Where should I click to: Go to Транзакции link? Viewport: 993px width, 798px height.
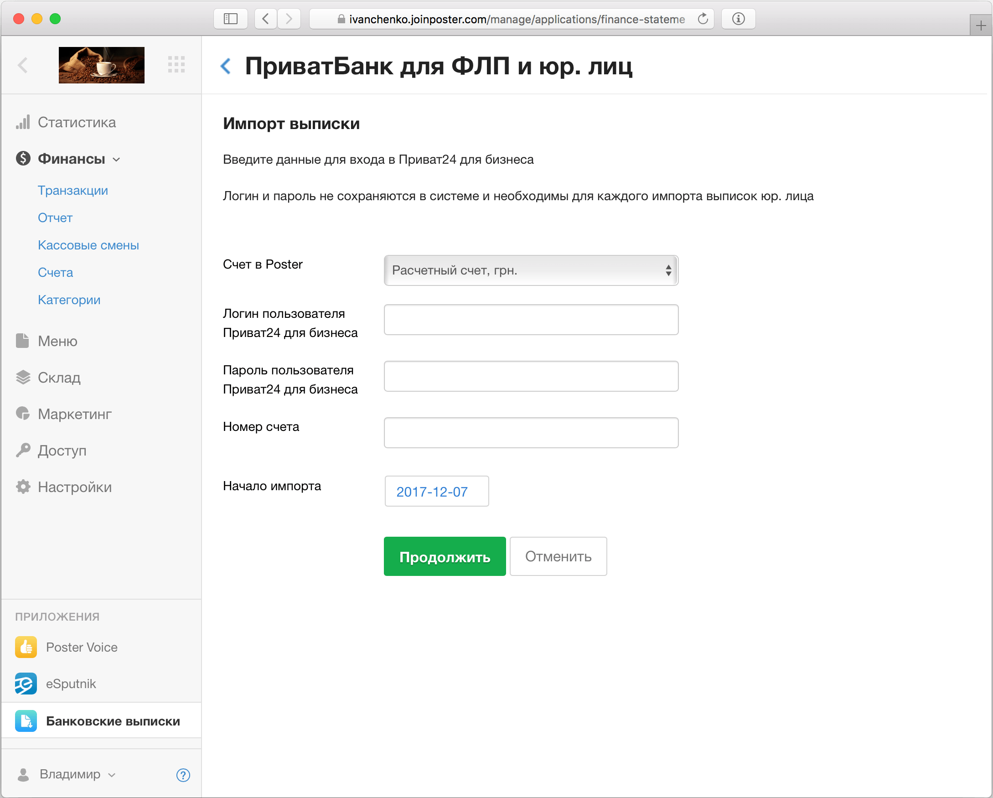73,190
